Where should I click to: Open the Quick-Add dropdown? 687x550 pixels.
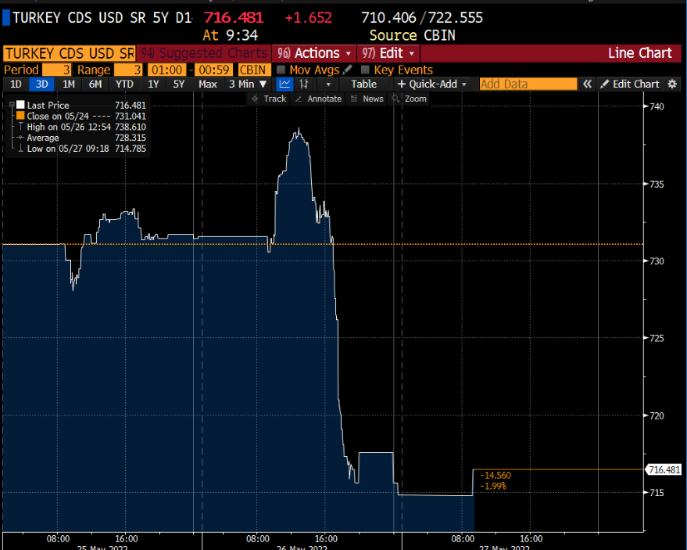point(432,84)
